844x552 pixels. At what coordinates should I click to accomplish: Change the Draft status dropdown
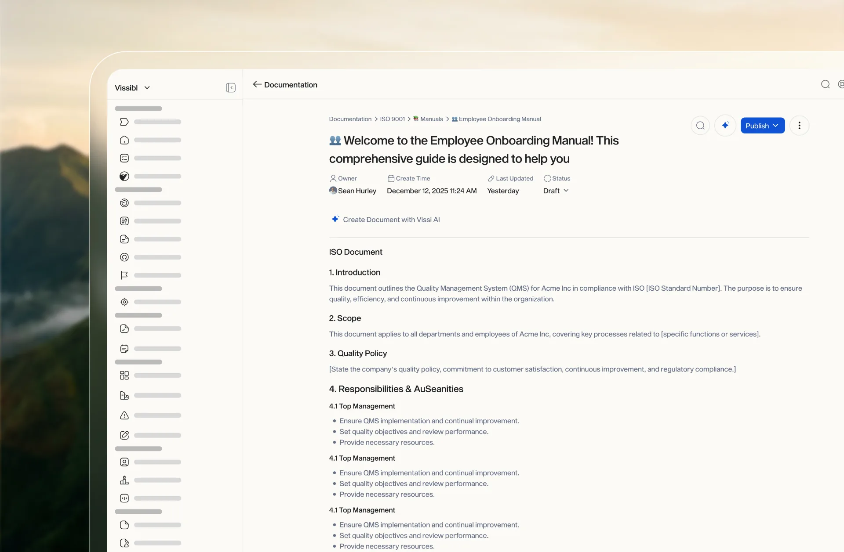(556, 191)
